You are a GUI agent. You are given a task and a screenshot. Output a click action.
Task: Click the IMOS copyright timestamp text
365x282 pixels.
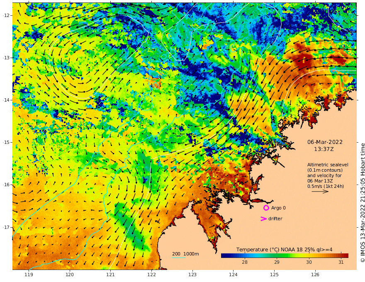[x=362, y=203]
